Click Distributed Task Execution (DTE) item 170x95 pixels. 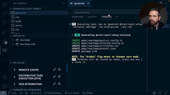click(31, 77)
